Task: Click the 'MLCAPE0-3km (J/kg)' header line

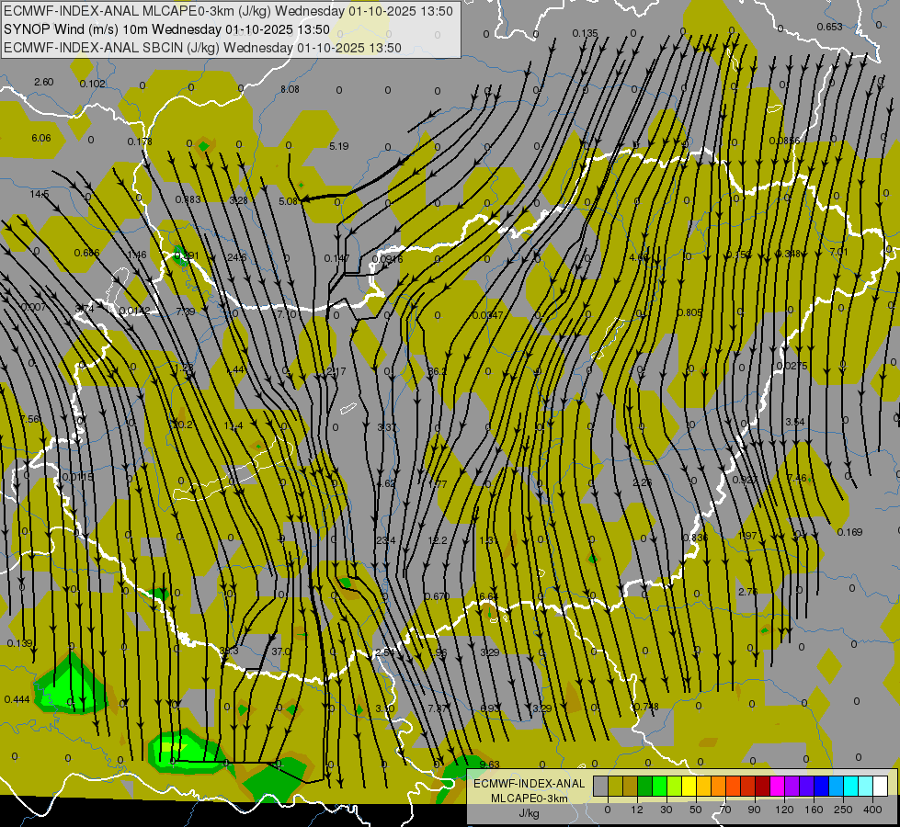Action: pos(228,11)
